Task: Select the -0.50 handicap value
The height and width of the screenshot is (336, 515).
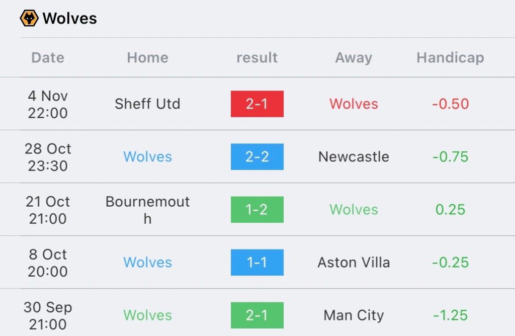Action: pyautogui.click(x=450, y=104)
